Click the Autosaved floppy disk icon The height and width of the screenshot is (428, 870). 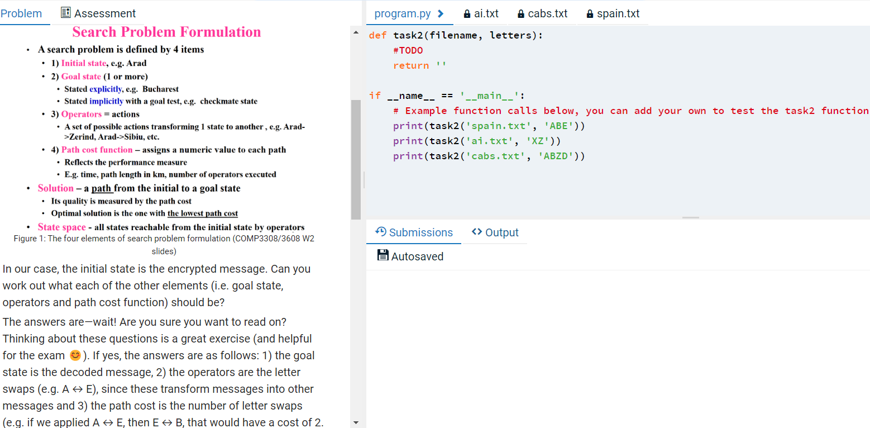point(383,256)
